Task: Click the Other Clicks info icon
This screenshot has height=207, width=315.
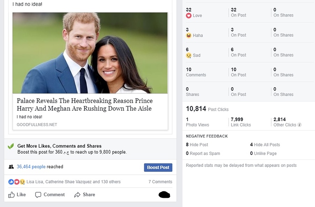Action: [299, 125]
